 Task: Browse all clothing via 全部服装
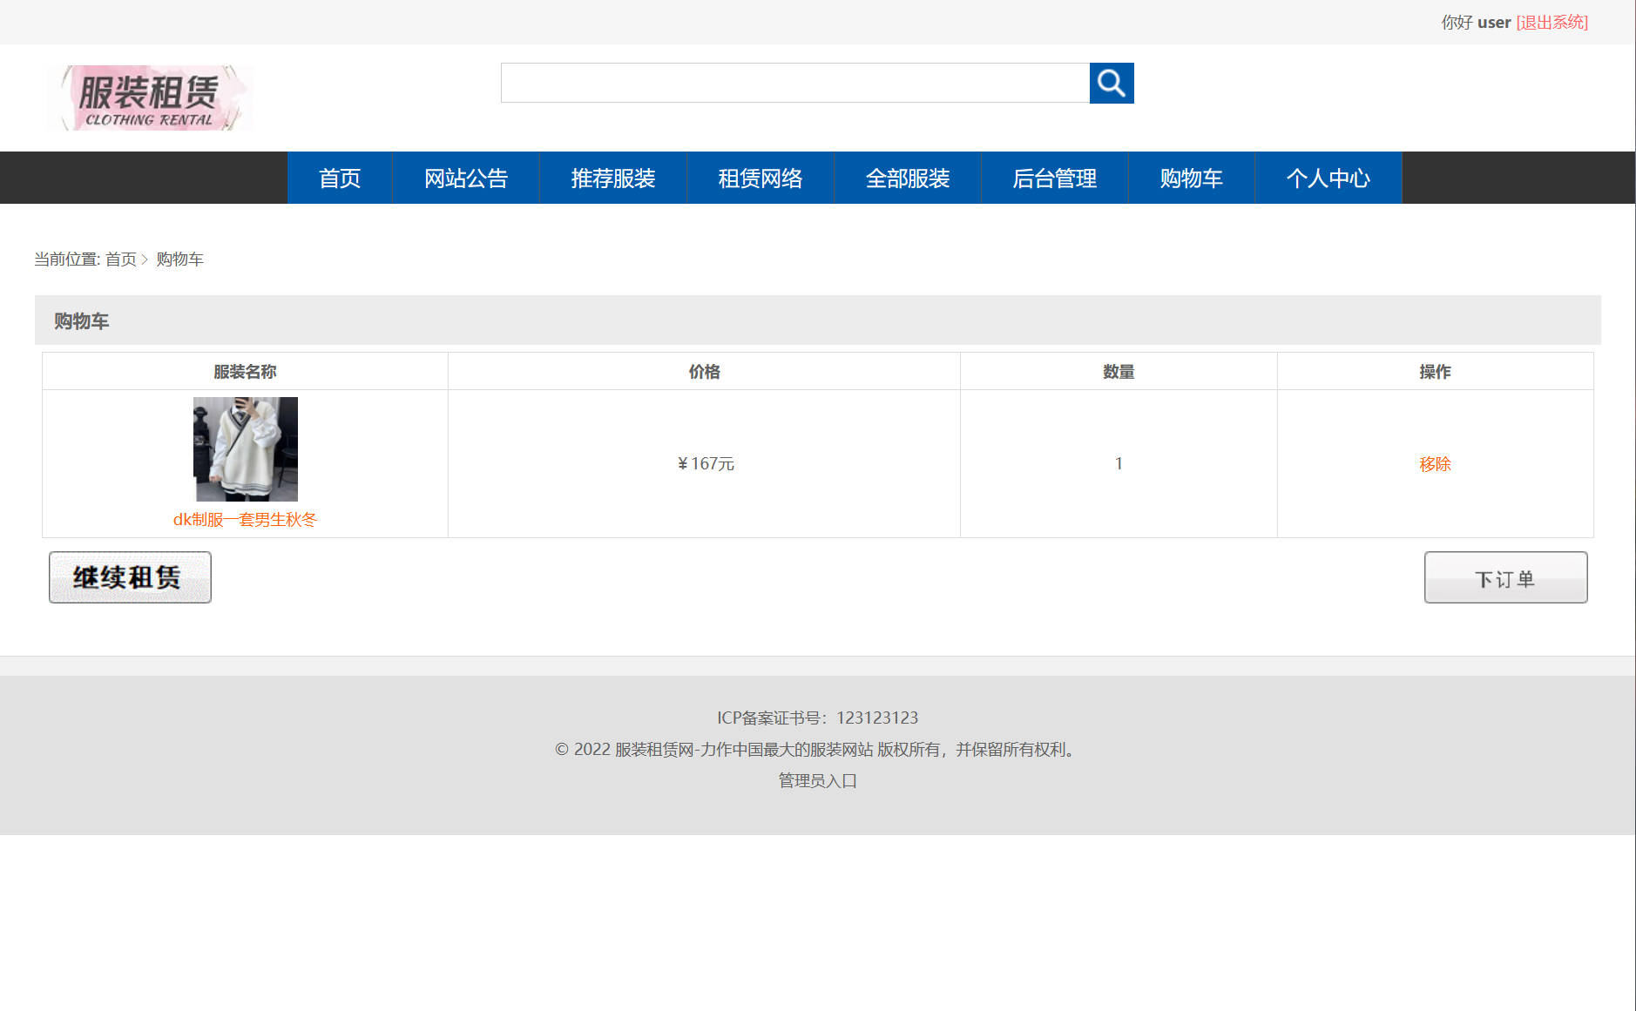pyautogui.click(x=908, y=178)
